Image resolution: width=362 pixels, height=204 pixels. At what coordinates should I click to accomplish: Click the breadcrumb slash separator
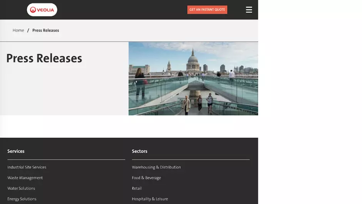coord(28,30)
